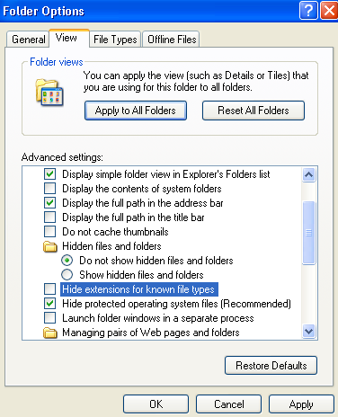This screenshot has width=338, height=417.
Task: Close the Folder Options dialog
Action: [329, 11]
